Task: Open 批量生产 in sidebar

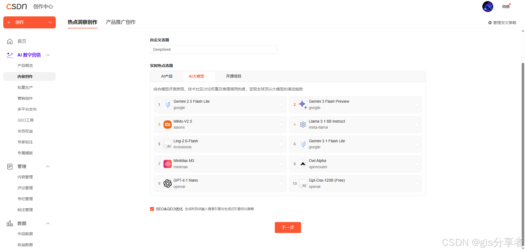Action: tap(25, 87)
